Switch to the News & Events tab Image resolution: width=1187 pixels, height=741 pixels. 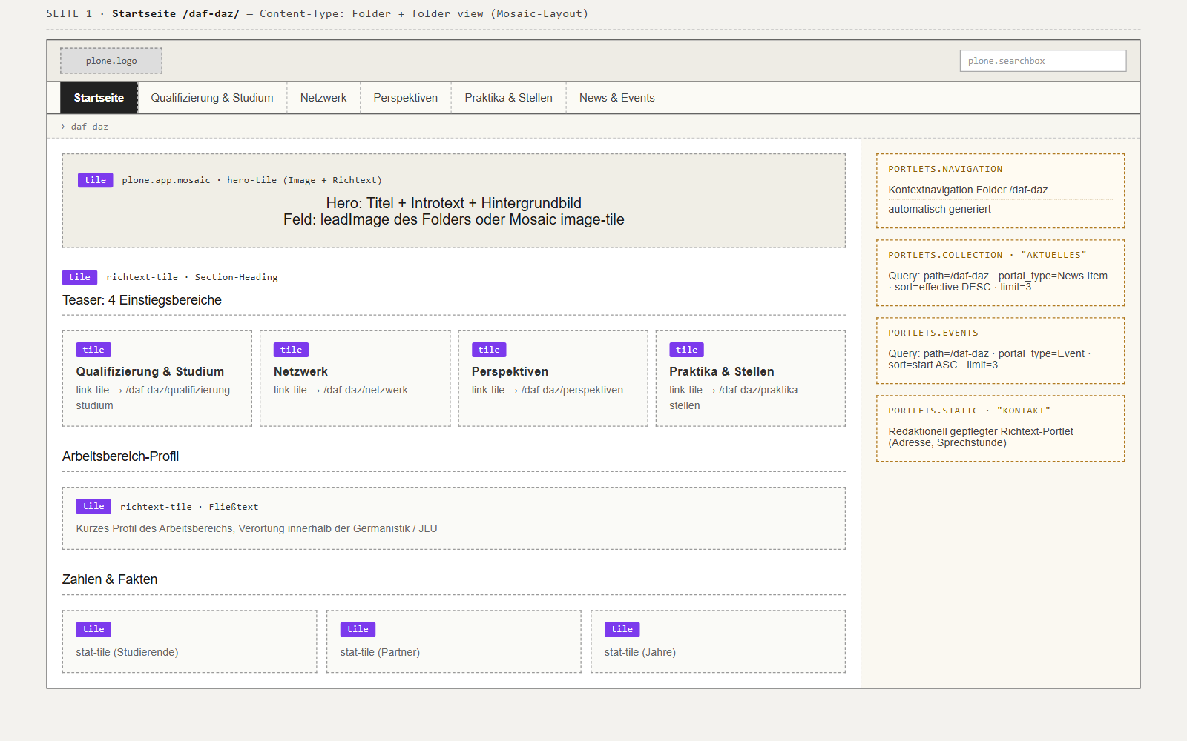[617, 98]
